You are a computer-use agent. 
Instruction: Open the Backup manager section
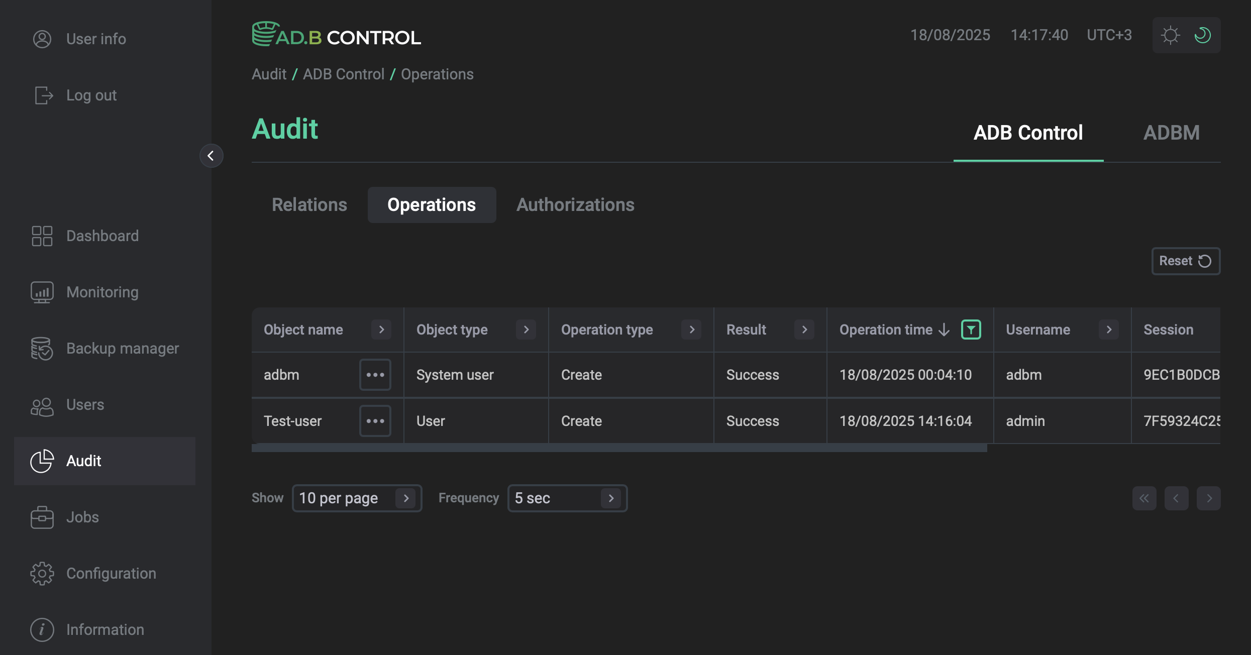click(123, 348)
